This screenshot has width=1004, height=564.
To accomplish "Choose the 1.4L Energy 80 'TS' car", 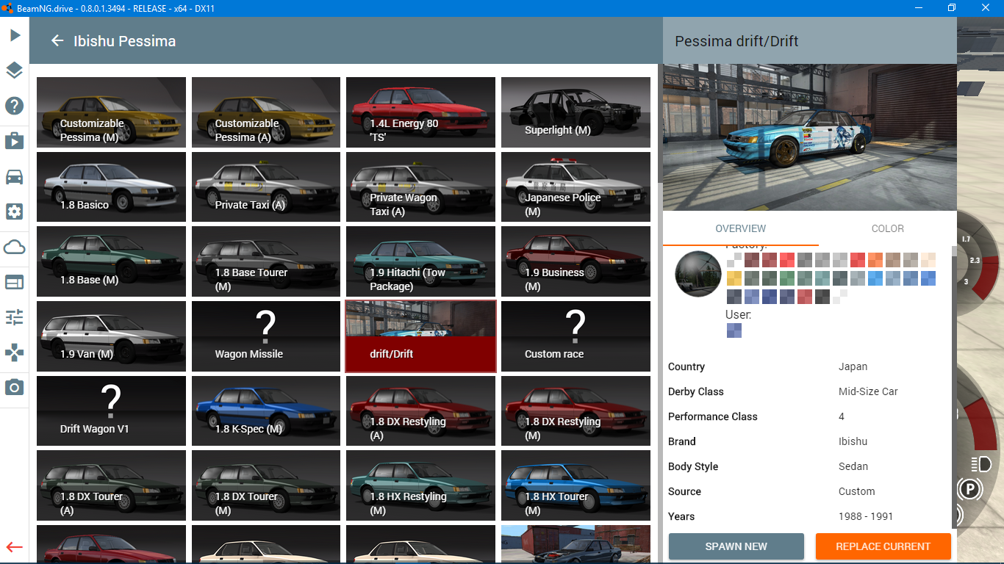I will (x=421, y=112).
